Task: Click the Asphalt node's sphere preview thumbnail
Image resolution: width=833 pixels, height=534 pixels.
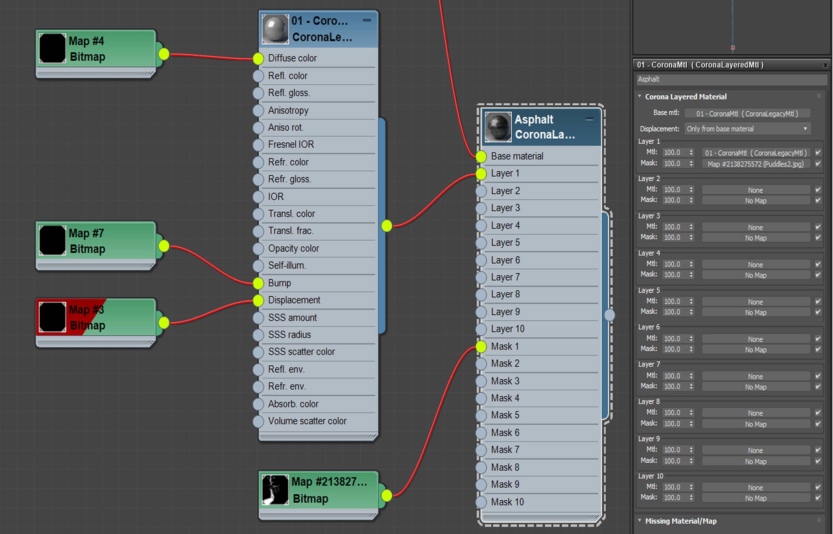Action: pos(498,127)
